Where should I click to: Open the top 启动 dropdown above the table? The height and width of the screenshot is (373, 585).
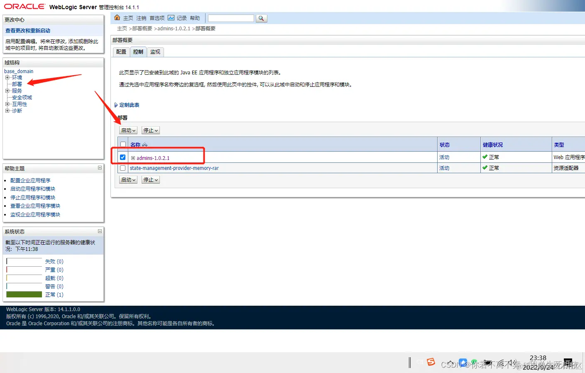[x=128, y=130]
